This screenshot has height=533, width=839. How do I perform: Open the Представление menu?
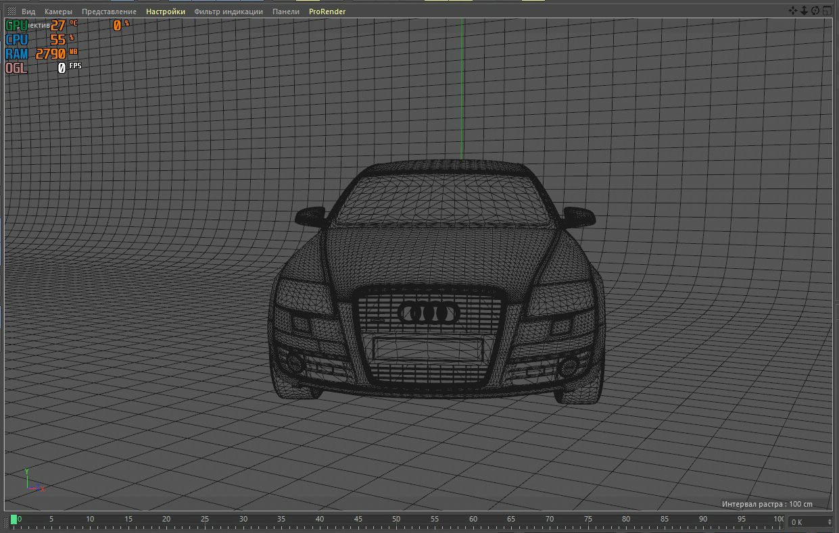[109, 11]
